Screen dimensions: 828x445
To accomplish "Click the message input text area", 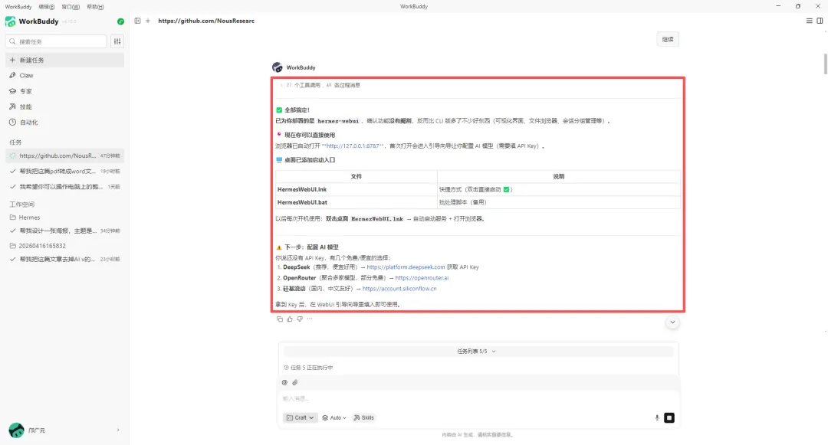I will point(478,398).
